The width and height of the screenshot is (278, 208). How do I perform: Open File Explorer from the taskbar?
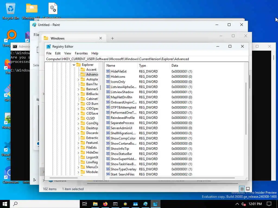(95, 204)
